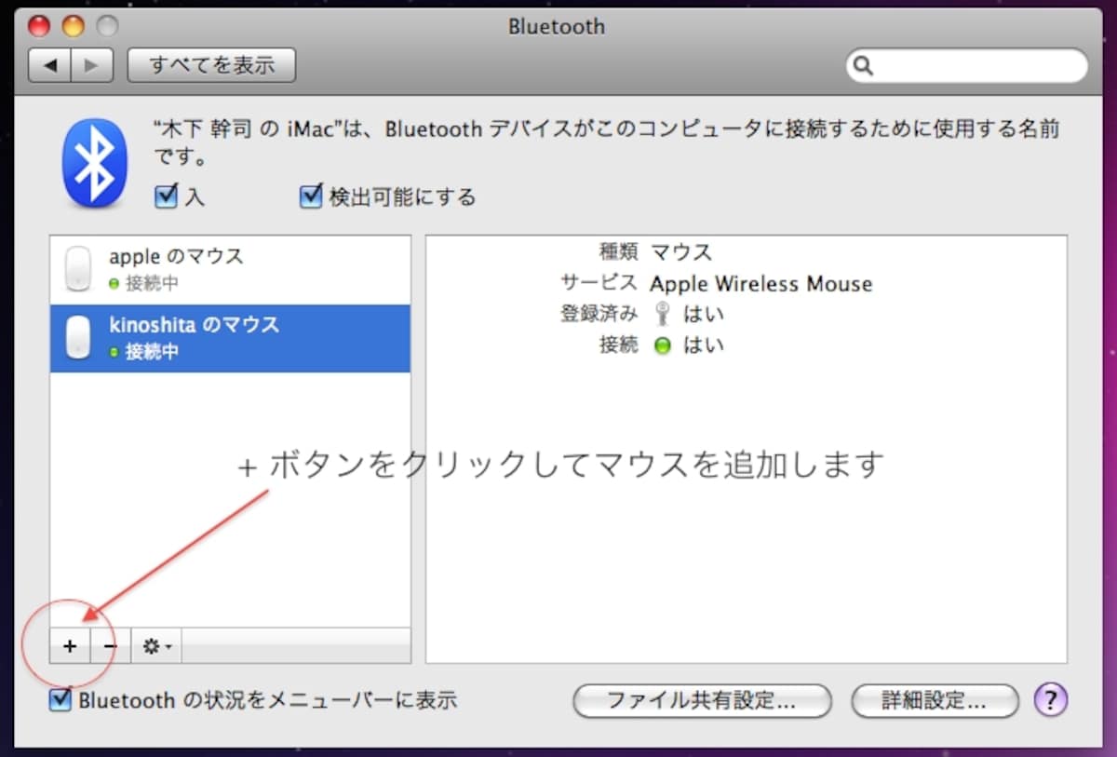Click the 接続 はい value text
Screen dimensions: 1117x757
pos(703,345)
